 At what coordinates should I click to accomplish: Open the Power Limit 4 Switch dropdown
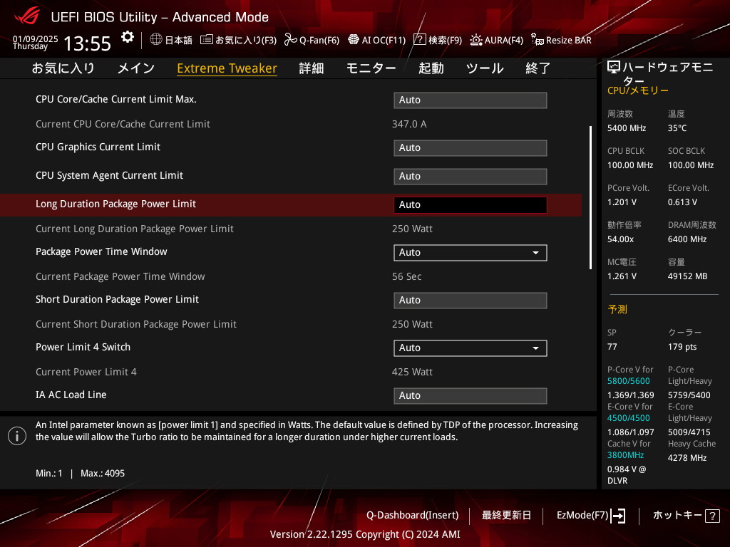coord(470,348)
